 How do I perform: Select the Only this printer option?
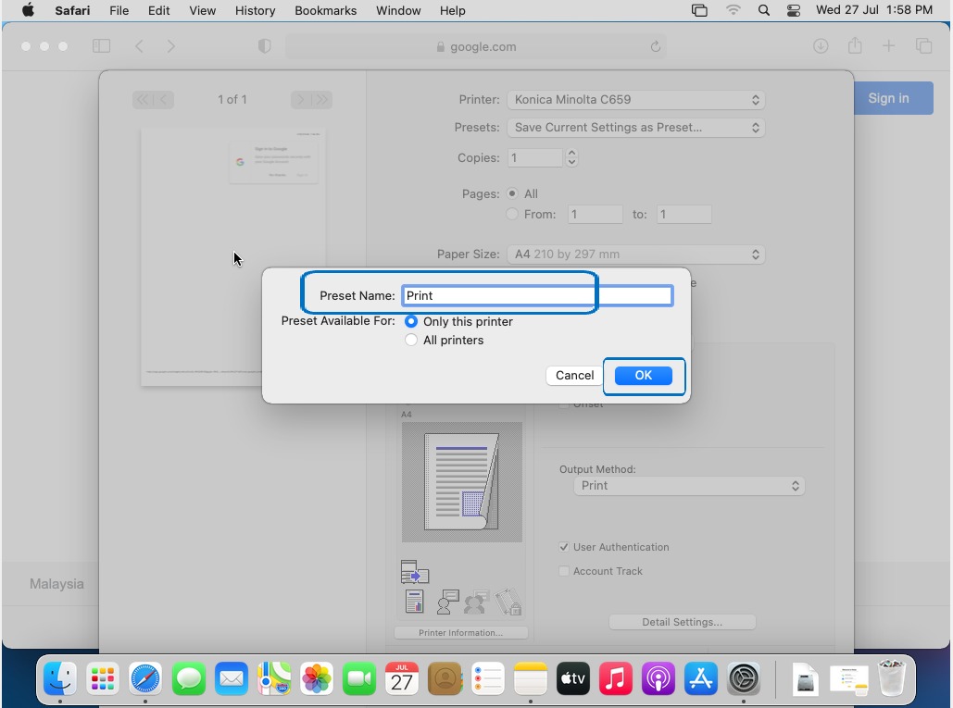tap(411, 321)
